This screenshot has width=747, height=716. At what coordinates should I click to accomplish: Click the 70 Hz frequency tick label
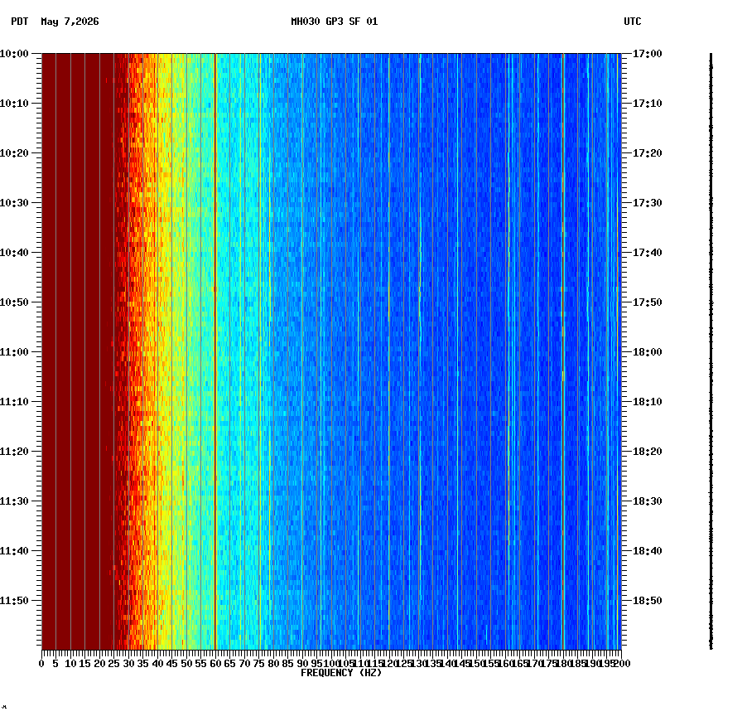[x=244, y=664]
